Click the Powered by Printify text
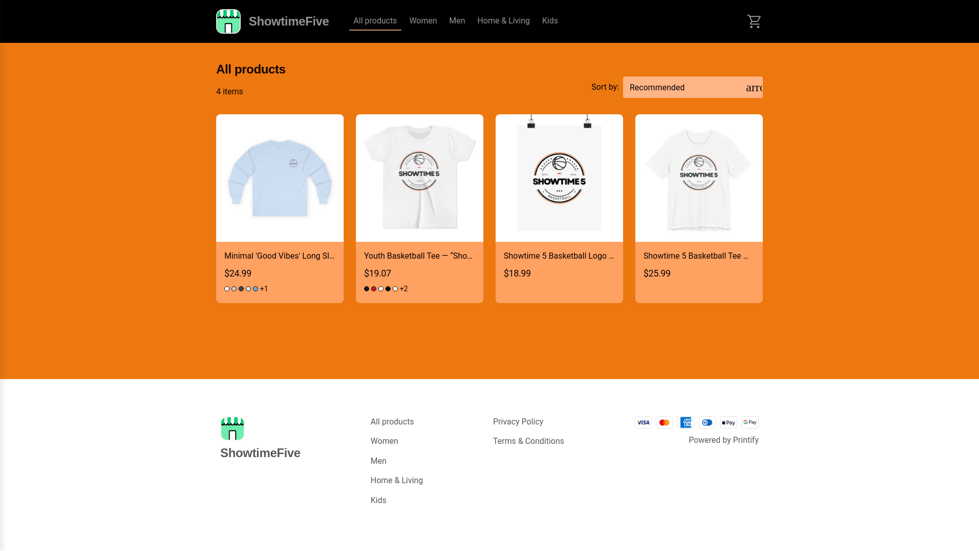The height and width of the screenshot is (551, 979). (724, 440)
